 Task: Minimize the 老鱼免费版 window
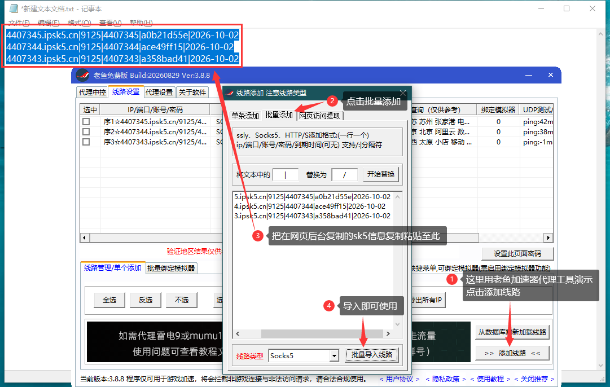pyautogui.click(x=529, y=74)
